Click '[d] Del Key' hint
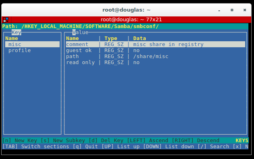Image resolution: width=254 pixels, height=159 pixels. tap(106, 140)
